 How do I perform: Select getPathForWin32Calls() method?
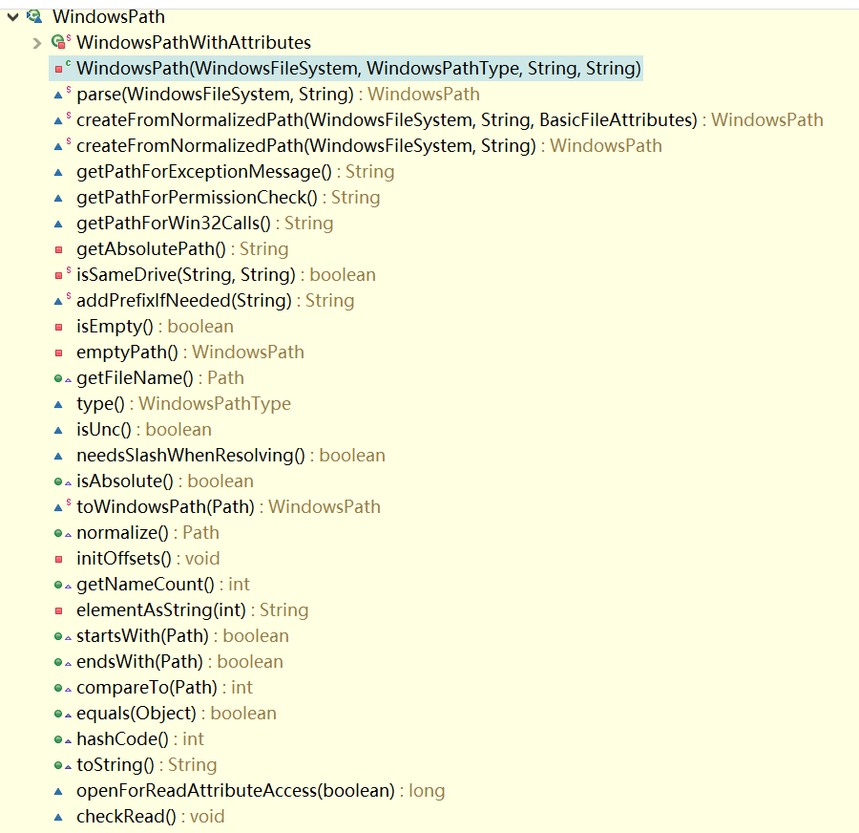205,224
